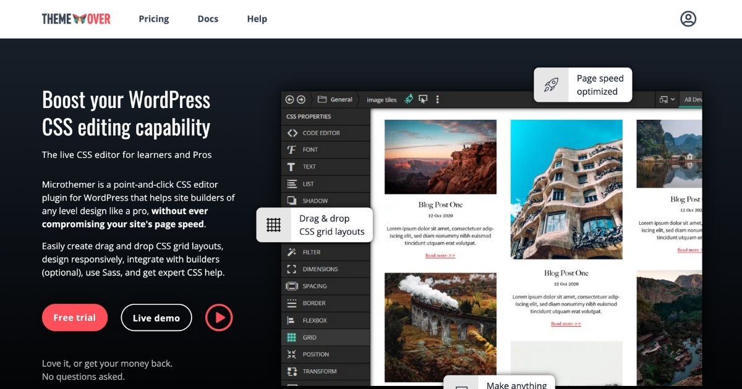Image resolution: width=742 pixels, height=389 pixels.
Task: Click the curved building photo thumbnail
Action: (566, 190)
